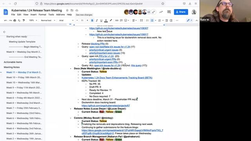Star the document
This screenshot has height=141, width=251.
click(67, 11)
